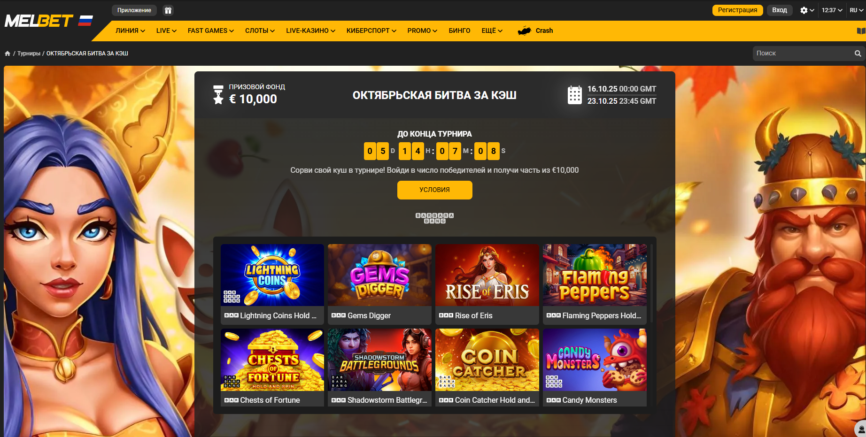Viewport: 866px width, 437px height.
Task: Click the search magnifier icon
Action: [x=858, y=54]
